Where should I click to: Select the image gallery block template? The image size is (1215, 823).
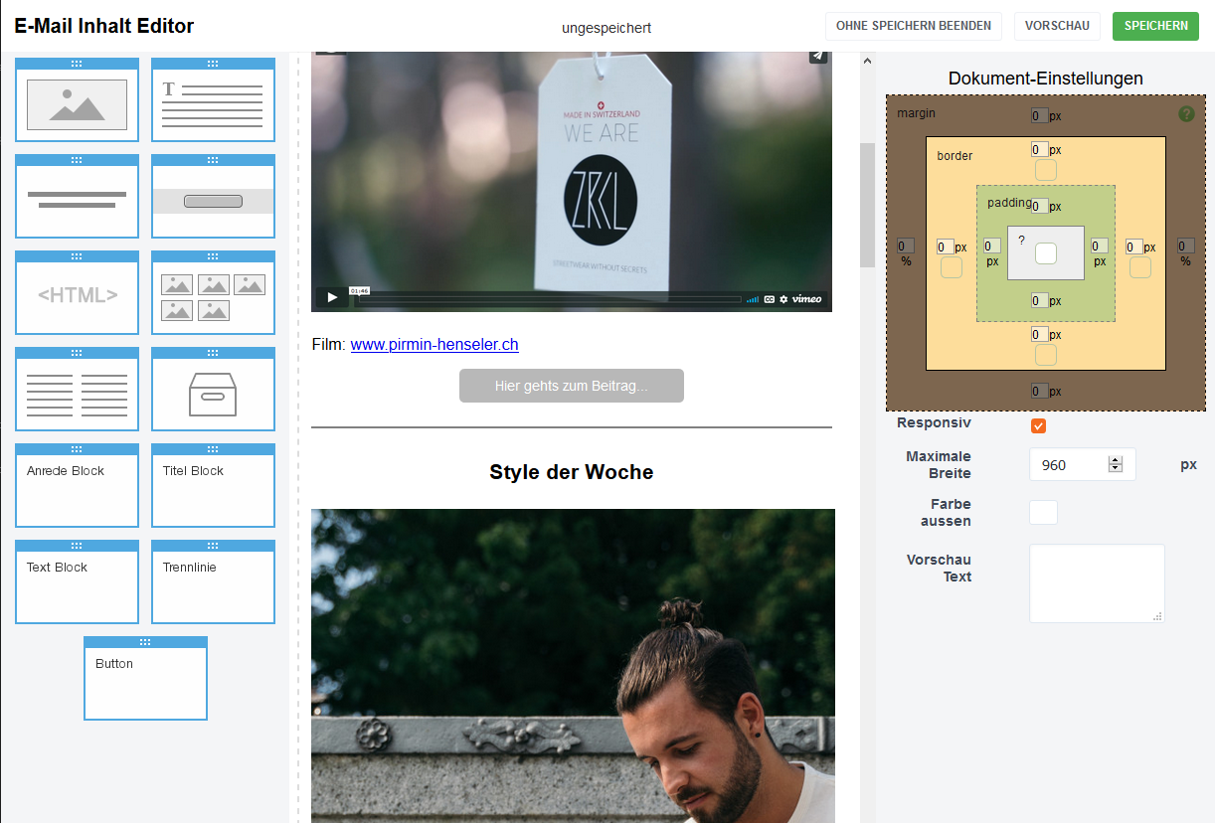point(213,292)
